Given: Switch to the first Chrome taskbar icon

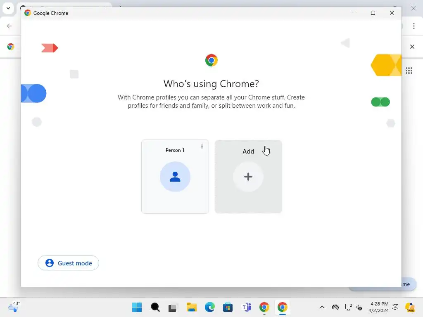Looking at the screenshot, I should (x=264, y=307).
